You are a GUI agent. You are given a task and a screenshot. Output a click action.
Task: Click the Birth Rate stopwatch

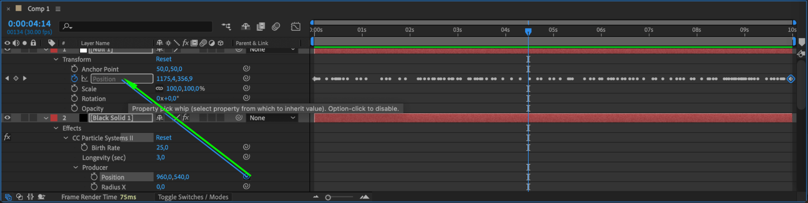pos(84,147)
